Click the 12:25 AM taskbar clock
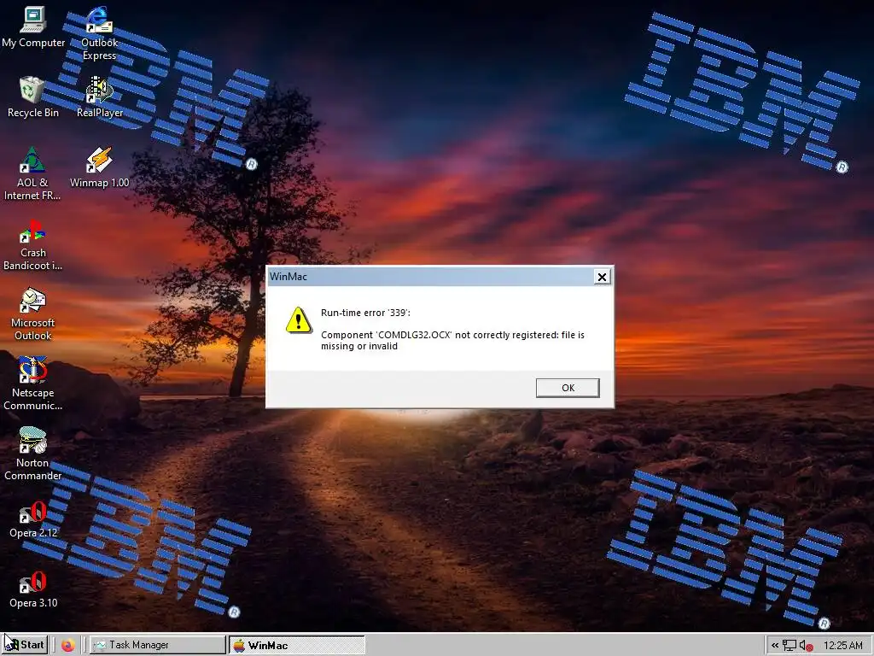Screen dimensions: 874x656 click(x=842, y=646)
